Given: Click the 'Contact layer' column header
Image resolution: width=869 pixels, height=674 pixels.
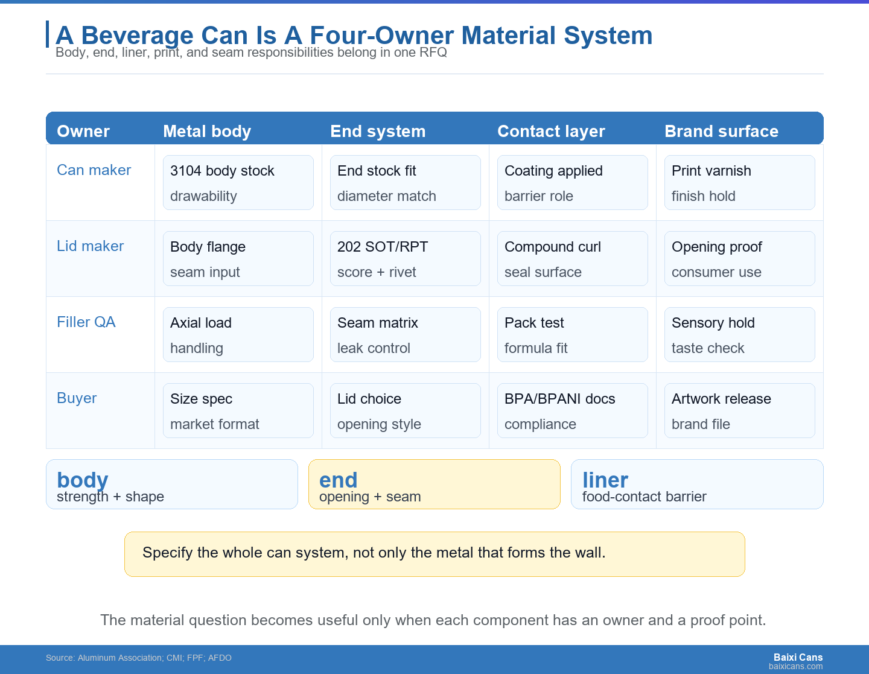Looking at the screenshot, I should 551,132.
